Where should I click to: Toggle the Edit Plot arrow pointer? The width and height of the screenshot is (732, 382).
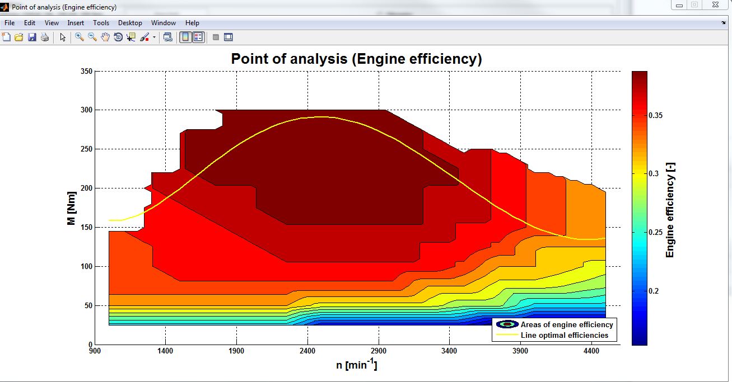[x=63, y=37]
